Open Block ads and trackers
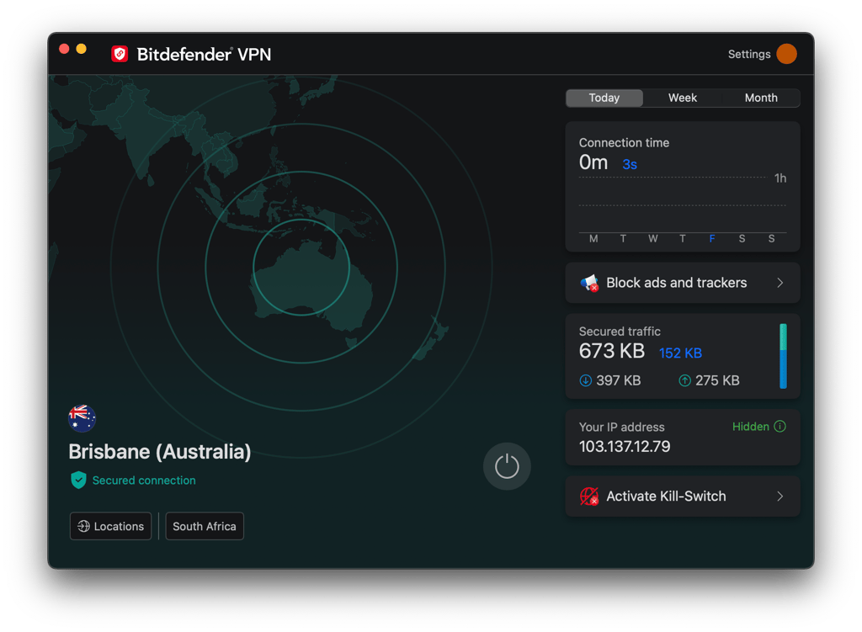Screen dimensions: 862x632 click(x=682, y=283)
